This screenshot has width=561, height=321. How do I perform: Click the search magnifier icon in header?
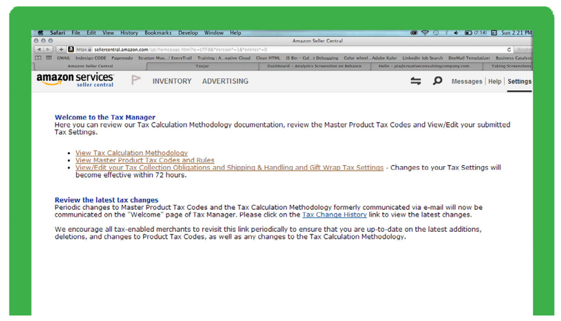(x=437, y=81)
